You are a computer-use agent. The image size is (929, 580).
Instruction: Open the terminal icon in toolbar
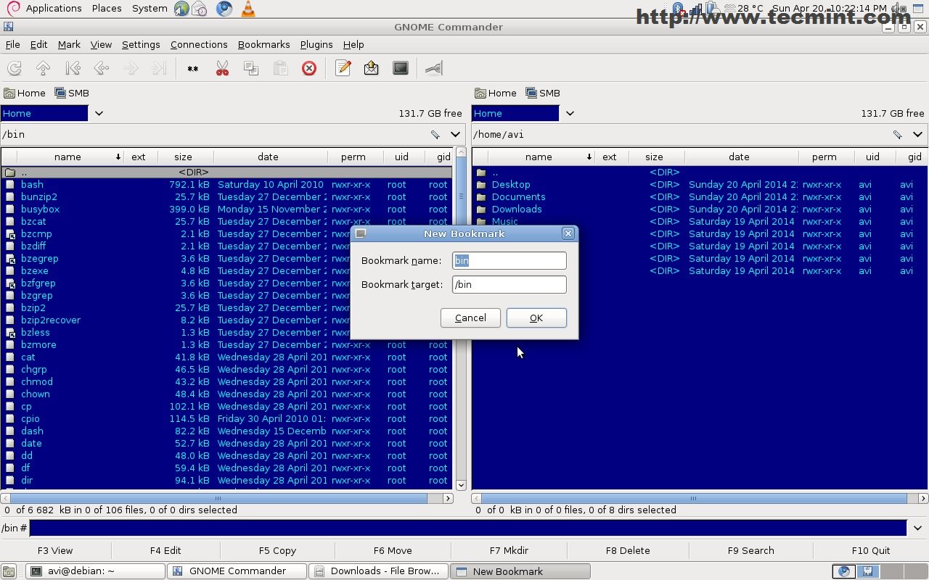tap(401, 68)
